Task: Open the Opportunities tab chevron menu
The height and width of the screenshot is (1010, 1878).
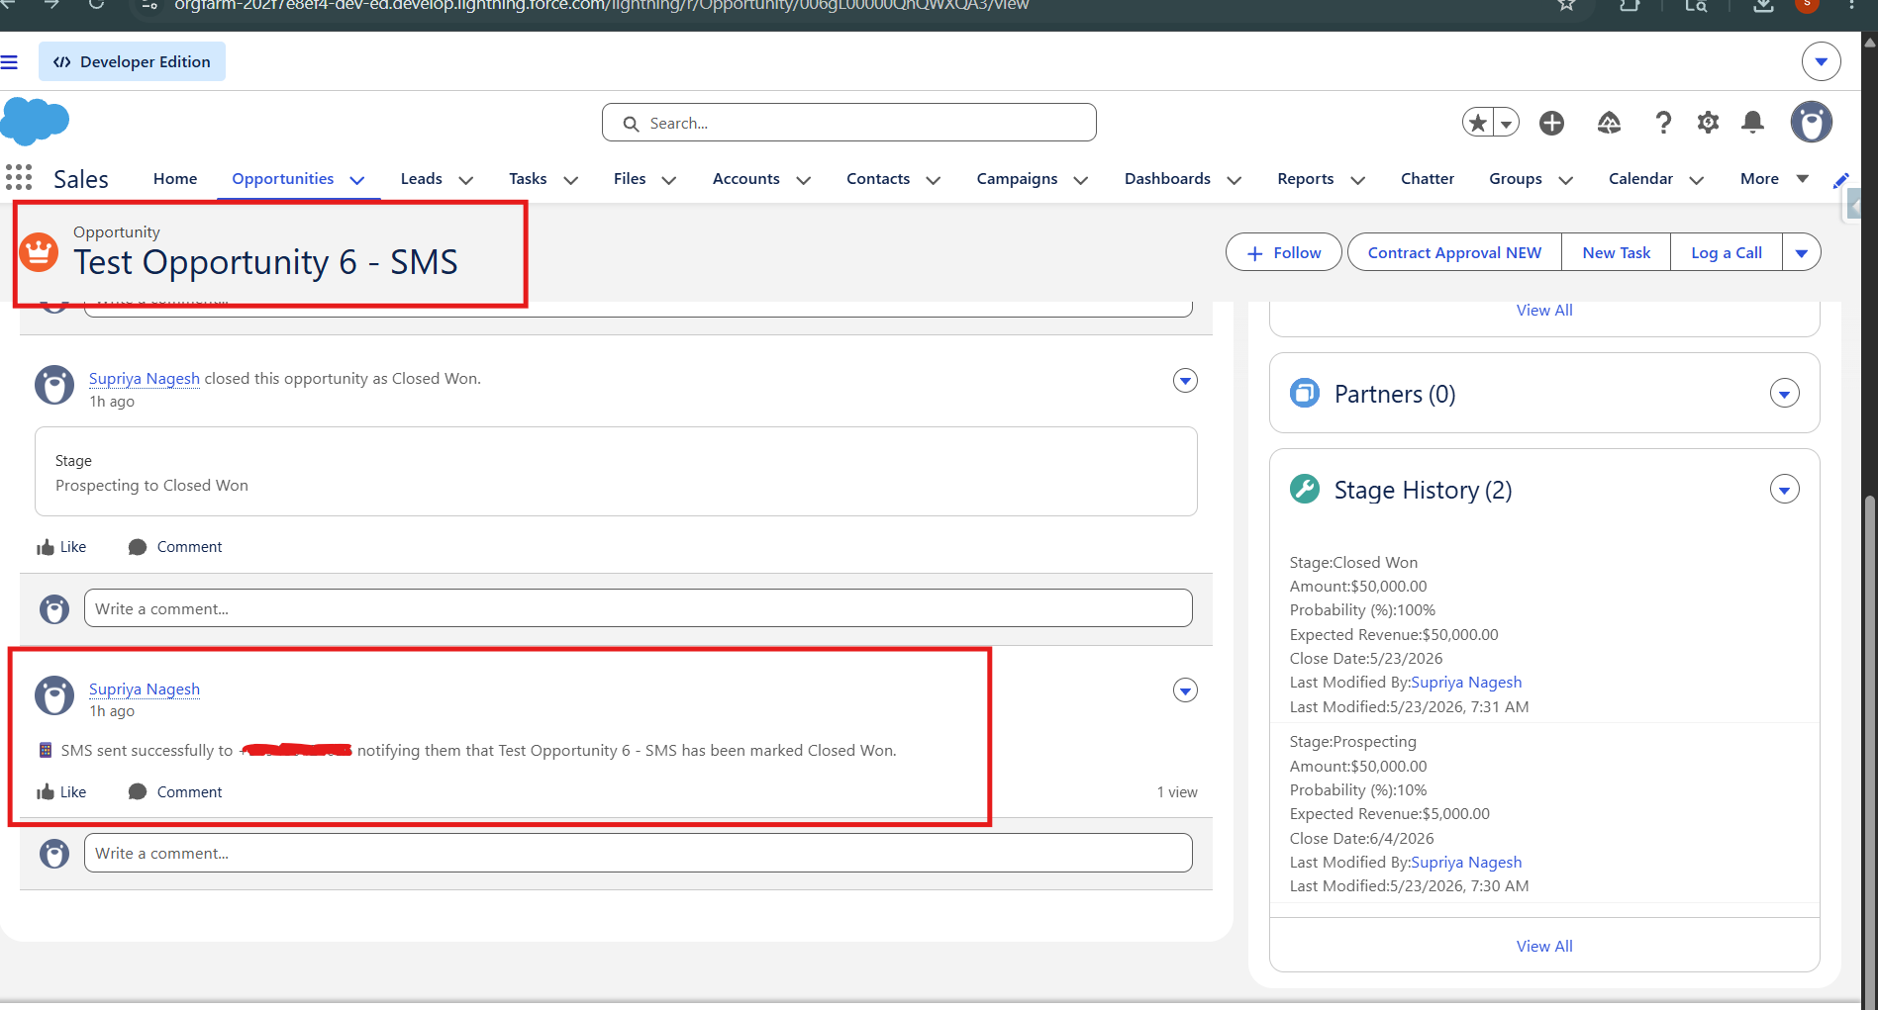Action: tap(357, 180)
